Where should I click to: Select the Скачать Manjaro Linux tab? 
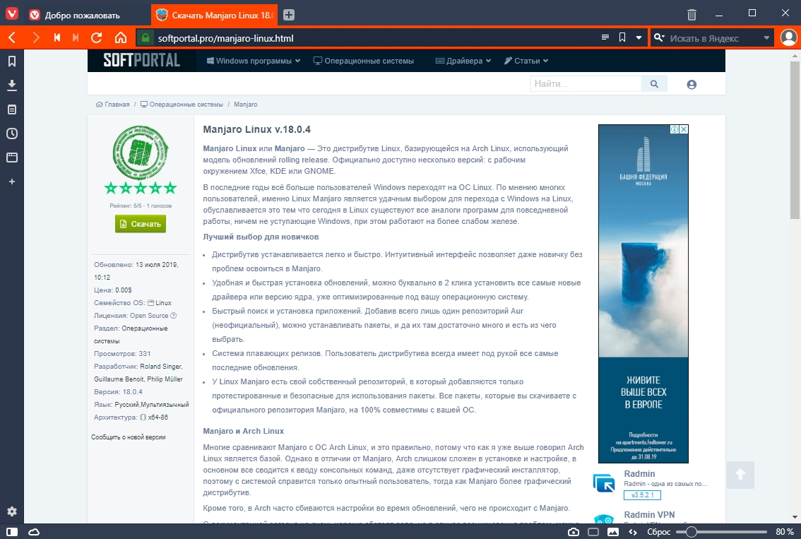(x=215, y=15)
